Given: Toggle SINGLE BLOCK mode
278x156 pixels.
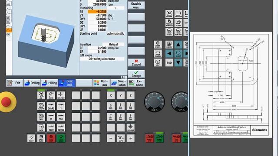Looking at the screenshot, I should 41,138.
